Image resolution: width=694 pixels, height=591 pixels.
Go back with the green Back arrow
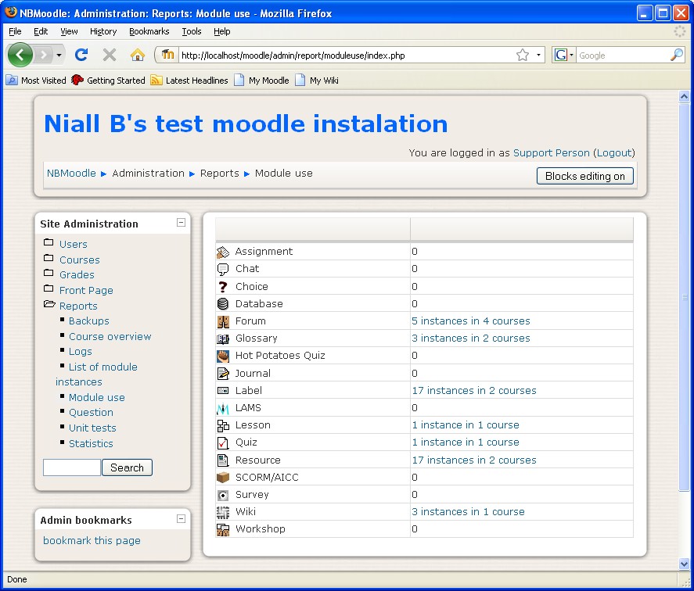click(20, 55)
